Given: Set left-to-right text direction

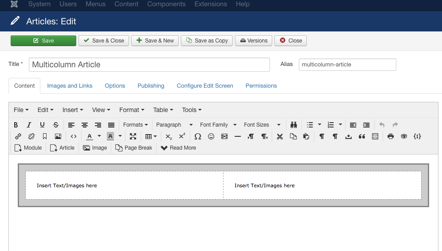Looking at the screenshot, I should pos(251,136).
